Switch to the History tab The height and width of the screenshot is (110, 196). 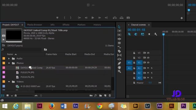point(97,25)
